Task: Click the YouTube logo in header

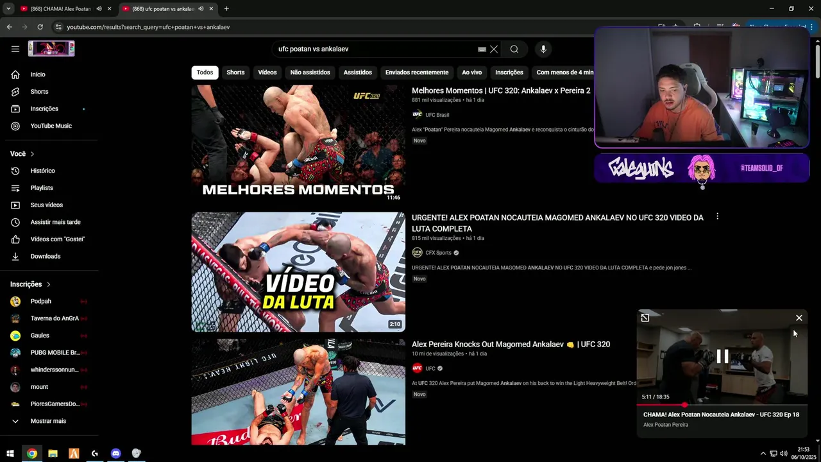Action: click(51, 49)
